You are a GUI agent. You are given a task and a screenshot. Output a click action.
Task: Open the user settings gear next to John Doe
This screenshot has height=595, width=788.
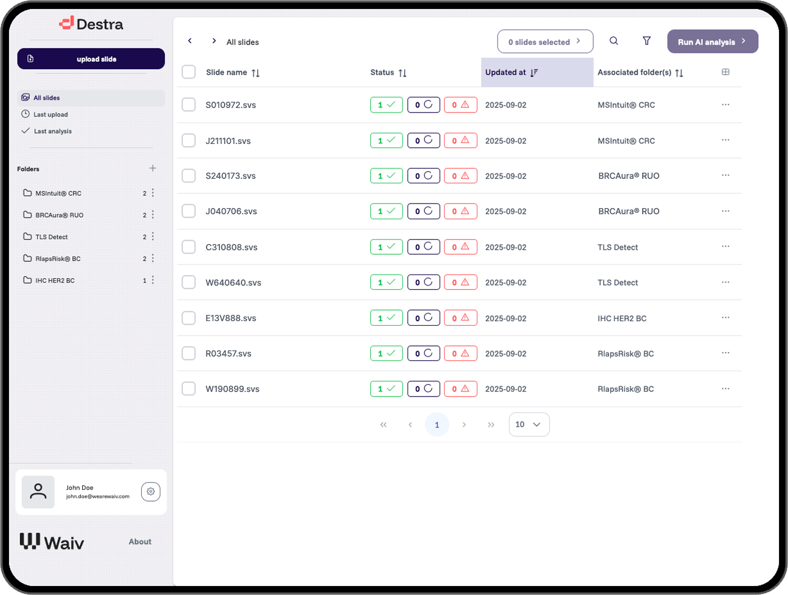tap(150, 492)
